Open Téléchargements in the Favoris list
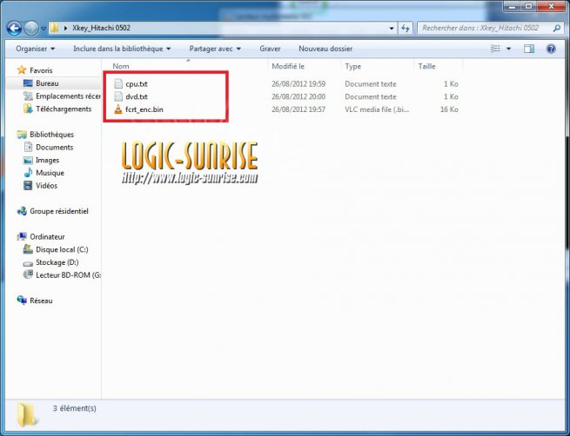This screenshot has width=570, height=436. 63,109
